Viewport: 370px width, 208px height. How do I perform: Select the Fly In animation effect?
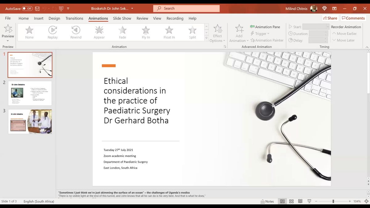146,32
